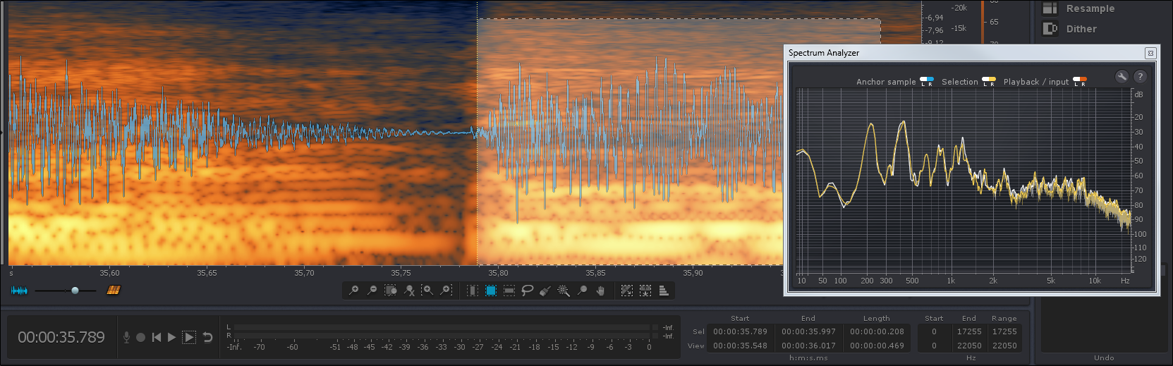The height and width of the screenshot is (366, 1173).
Task: Click the Hz frequency units label
Action: 971,358
